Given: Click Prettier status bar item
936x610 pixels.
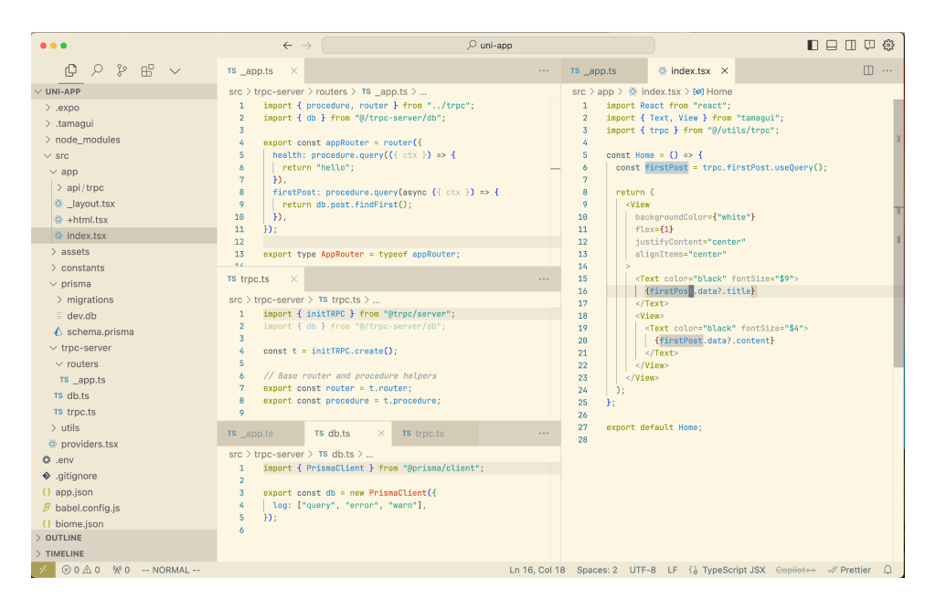Looking at the screenshot, I should 849,570.
